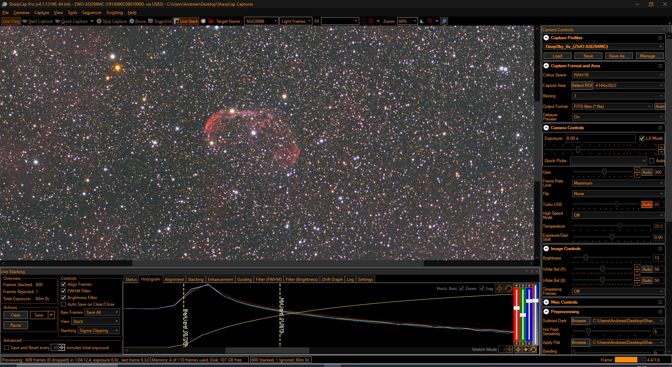Take a Snapshot from the toolbar

coord(160,21)
